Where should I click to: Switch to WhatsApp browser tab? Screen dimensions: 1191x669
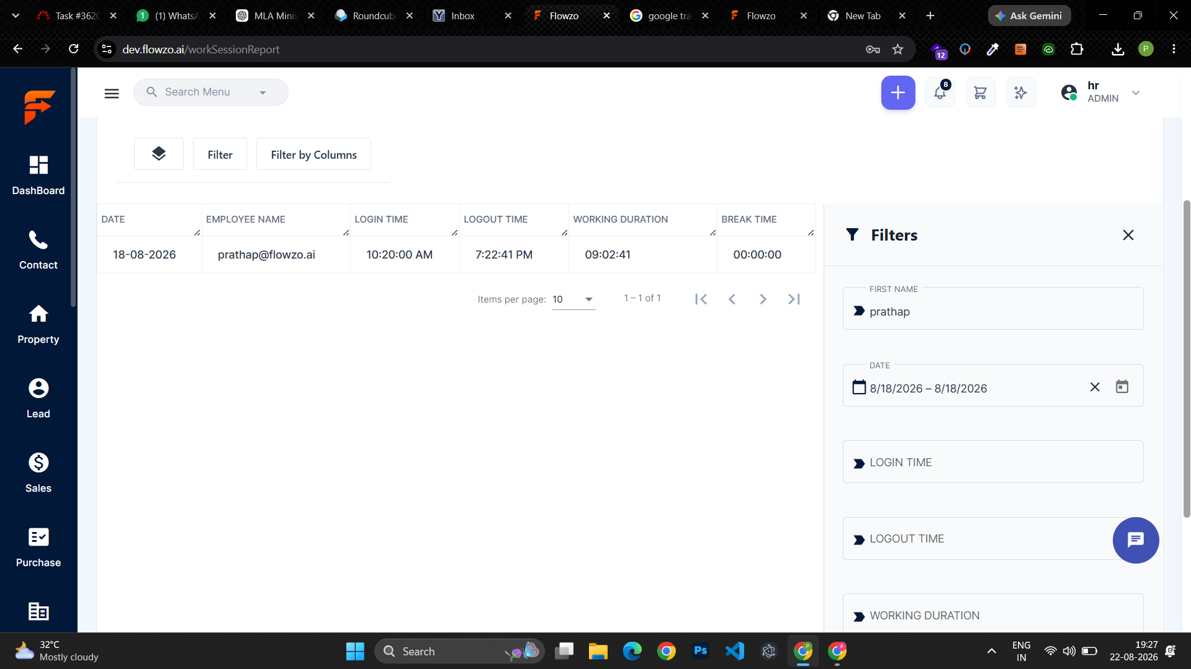[176, 16]
